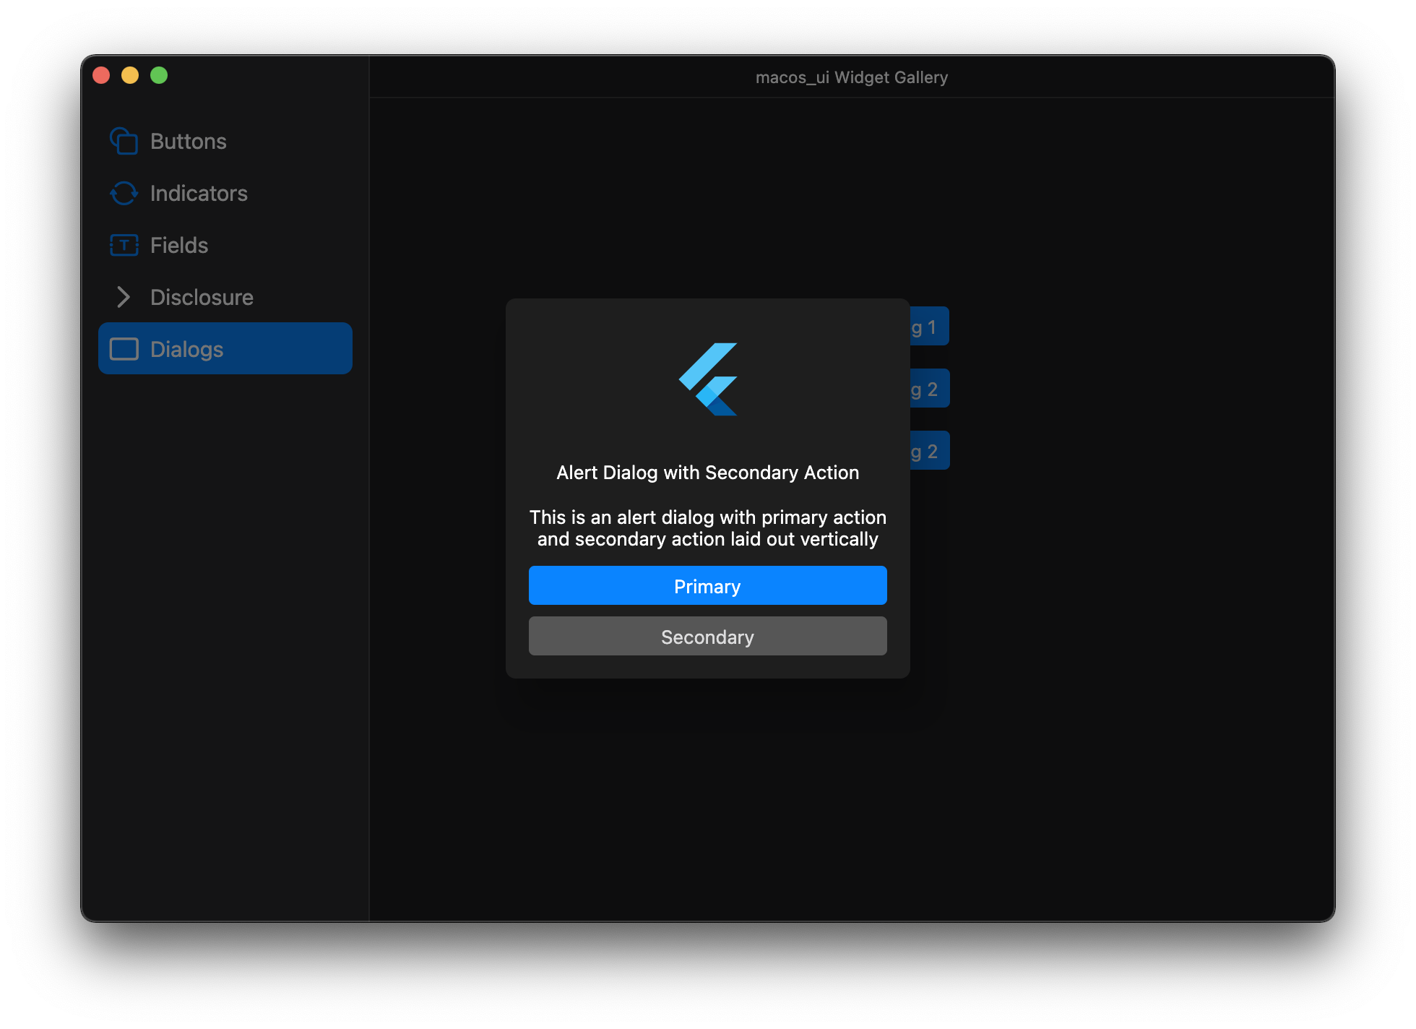
Task: Select the Dialogs sidebar item
Action: pyautogui.click(x=225, y=349)
